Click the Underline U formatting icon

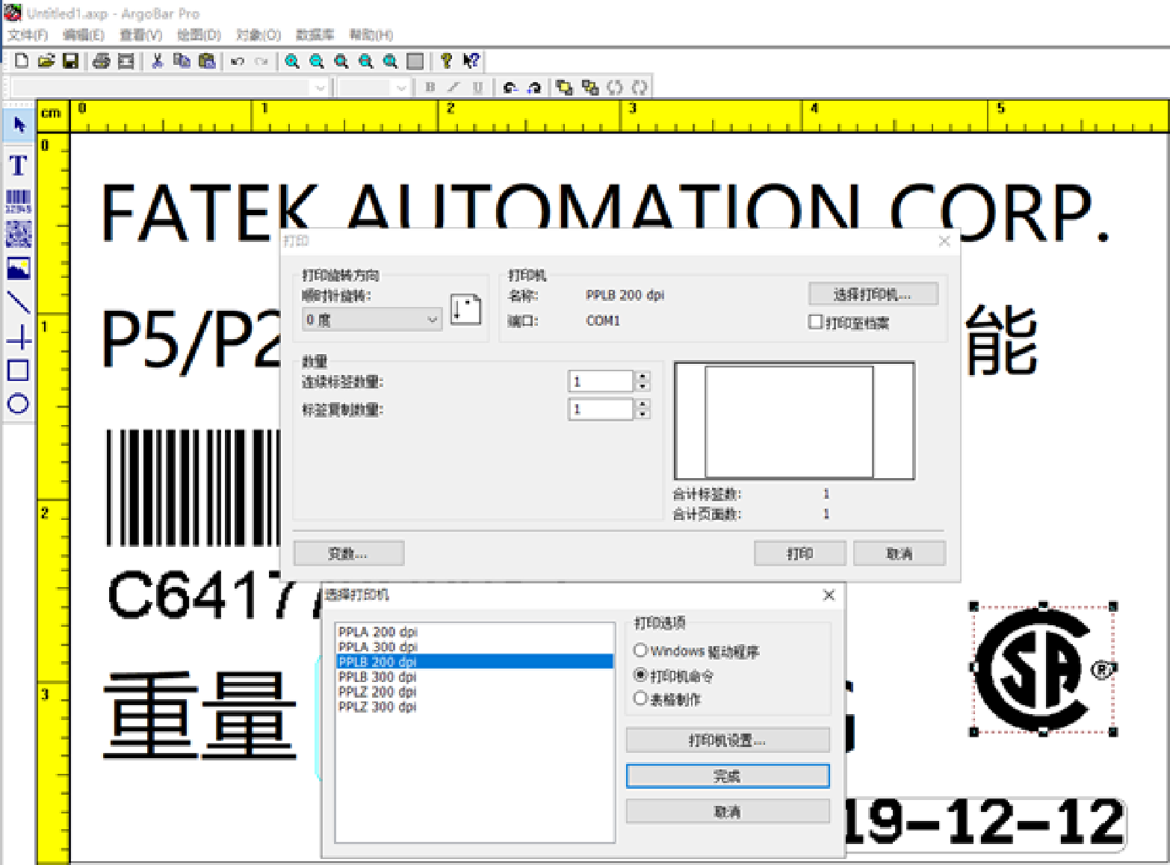pos(477,87)
